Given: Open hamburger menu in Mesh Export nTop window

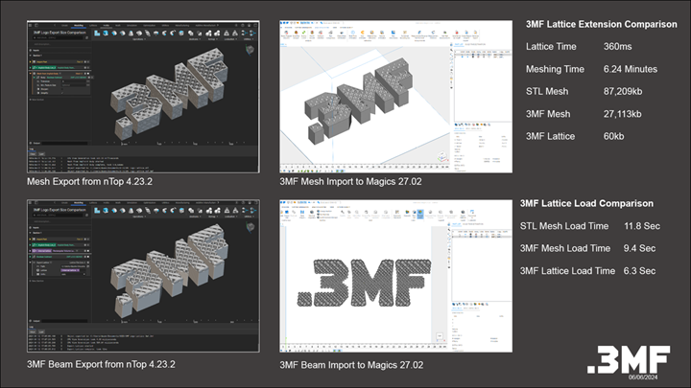Looking at the screenshot, I should coord(30,26).
